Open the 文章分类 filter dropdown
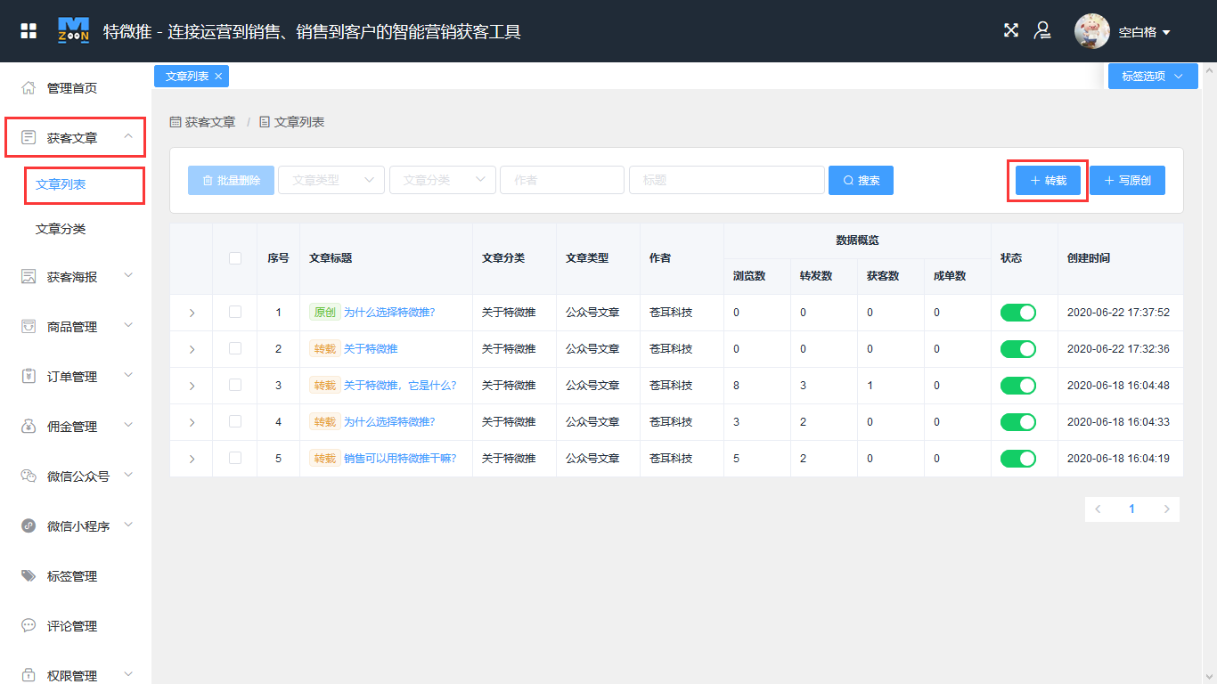 (x=443, y=180)
